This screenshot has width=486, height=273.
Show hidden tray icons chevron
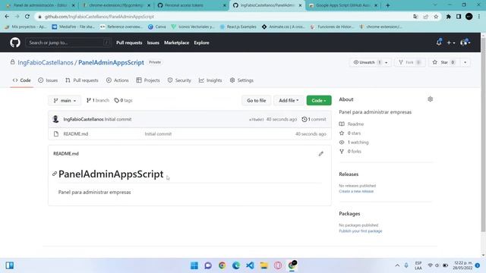[x=397, y=265]
